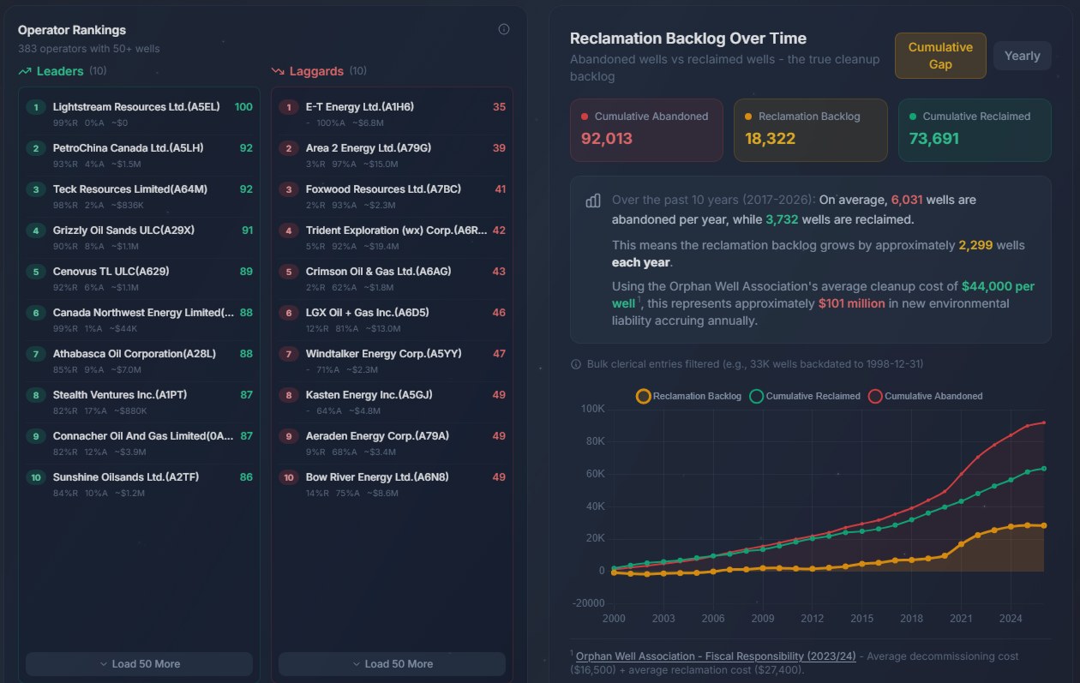The height and width of the screenshot is (683, 1080).
Task: Open Canada Northwest Energy Limited entry
Action: coord(139,320)
